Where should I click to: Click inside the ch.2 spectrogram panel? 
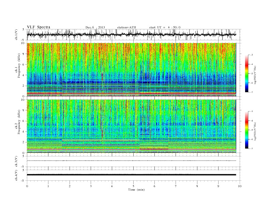tap(131, 126)
